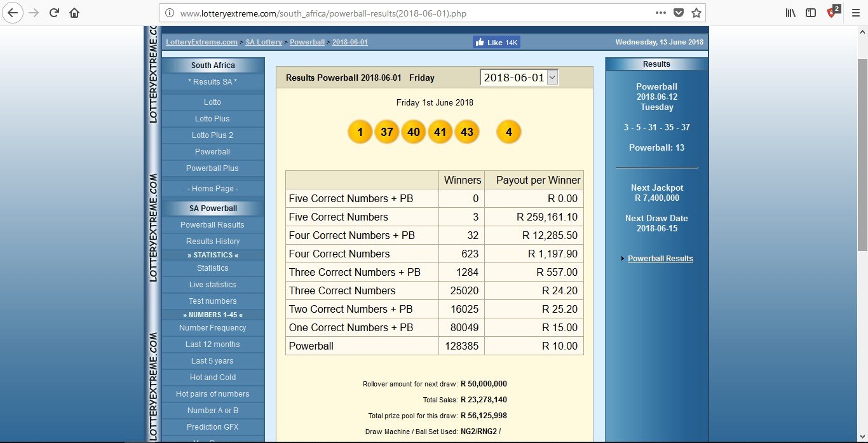Go to the browser home icon
Viewport: 868px width, 443px height.
pyautogui.click(x=74, y=13)
